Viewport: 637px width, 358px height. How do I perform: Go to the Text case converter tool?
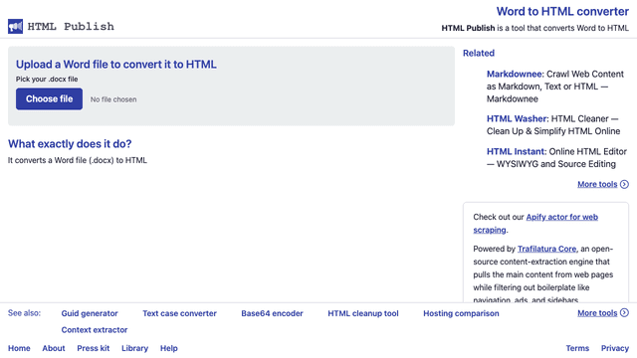[179, 313]
